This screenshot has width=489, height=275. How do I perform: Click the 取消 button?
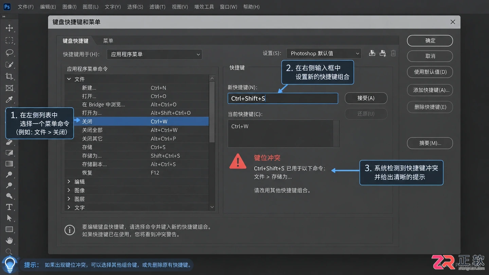(430, 56)
